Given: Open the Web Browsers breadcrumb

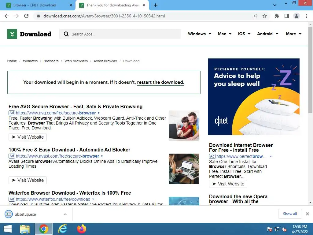Looking at the screenshot, I should pos(76,61).
